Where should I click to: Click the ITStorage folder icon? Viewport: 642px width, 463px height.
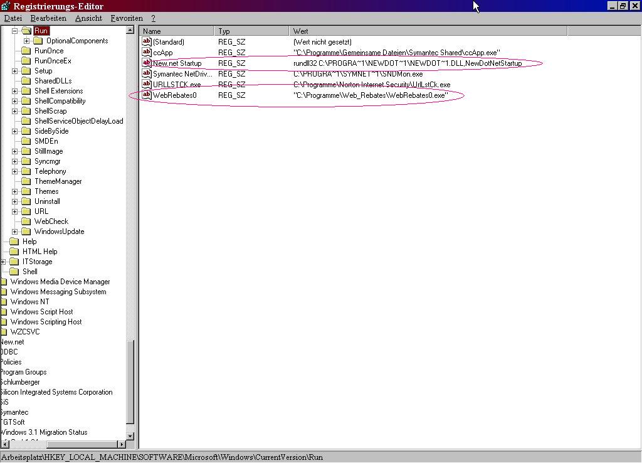tap(14, 262)
